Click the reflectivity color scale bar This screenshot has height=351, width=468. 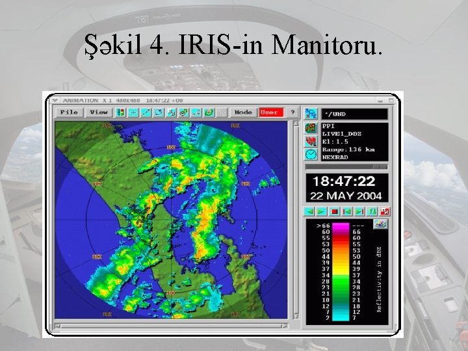pyautogui.click(x=341, y=272)
